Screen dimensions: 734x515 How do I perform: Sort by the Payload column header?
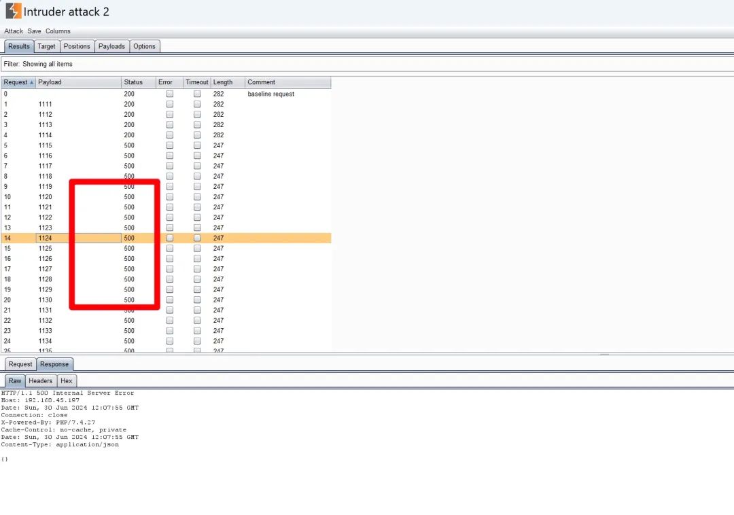(78, 82)
